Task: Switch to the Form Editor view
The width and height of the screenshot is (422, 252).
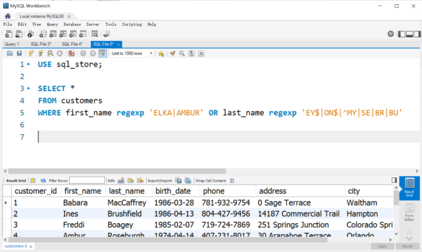Action: [x=409, y=212]
